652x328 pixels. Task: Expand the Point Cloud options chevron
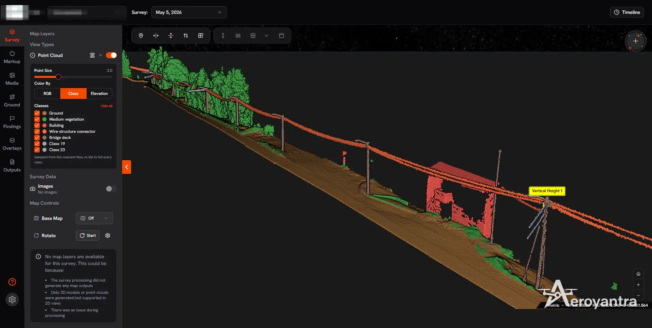coord(101,55)
